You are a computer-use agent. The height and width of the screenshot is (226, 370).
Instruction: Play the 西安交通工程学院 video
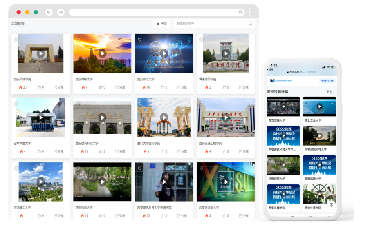(226, 117)
